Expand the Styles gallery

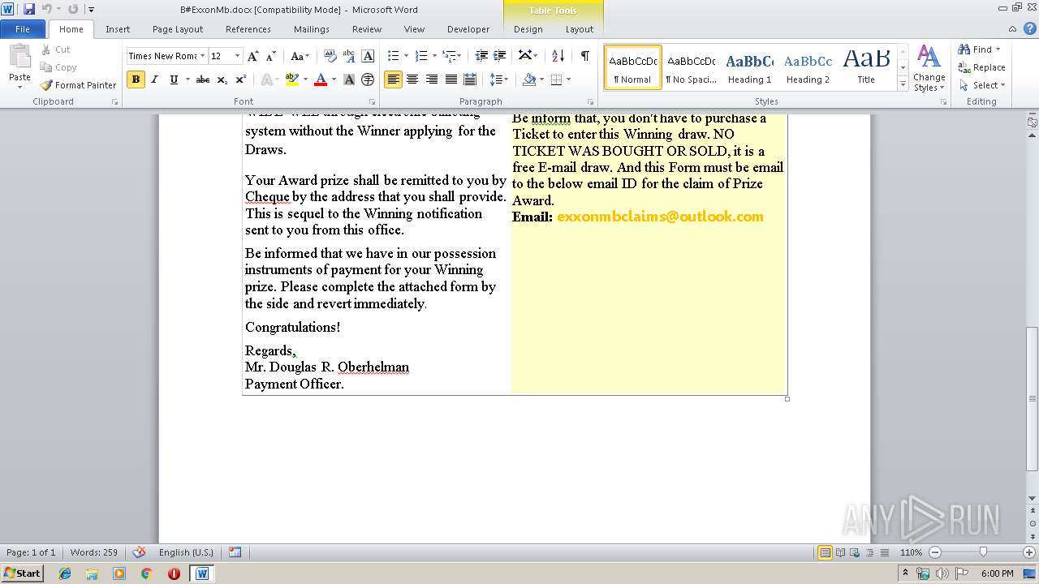(903, 84)
